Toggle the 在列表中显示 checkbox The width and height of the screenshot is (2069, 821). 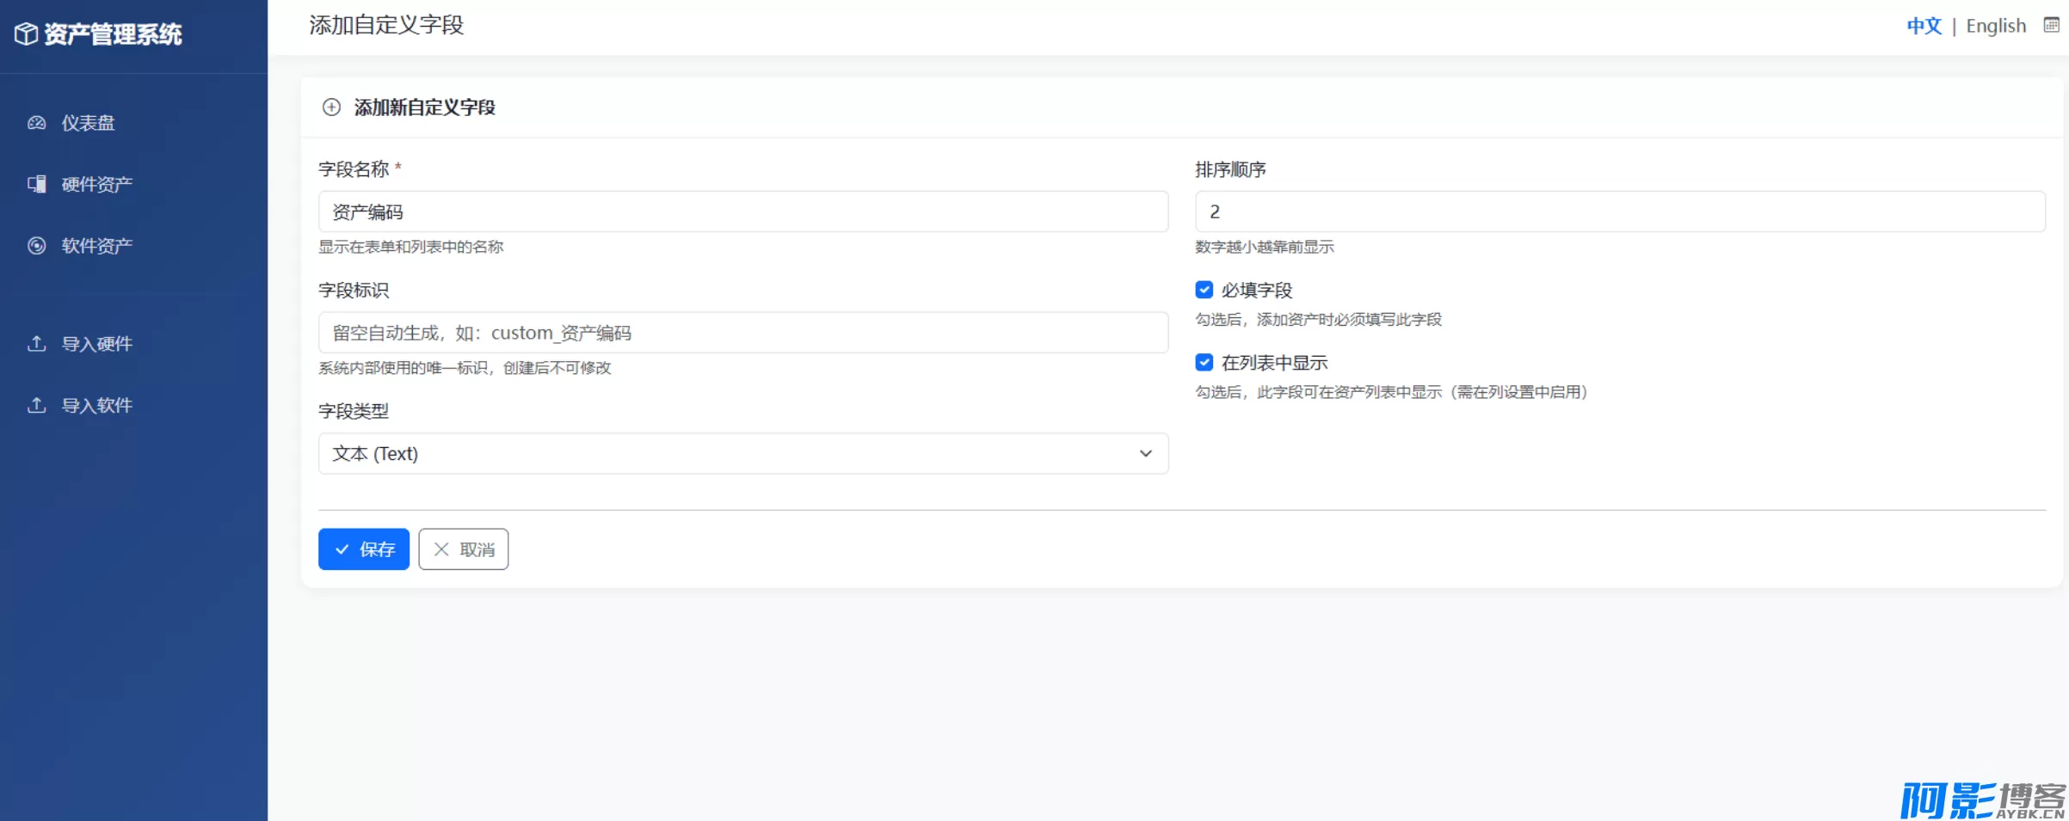pyautogui.click(x=1204, y=363)
